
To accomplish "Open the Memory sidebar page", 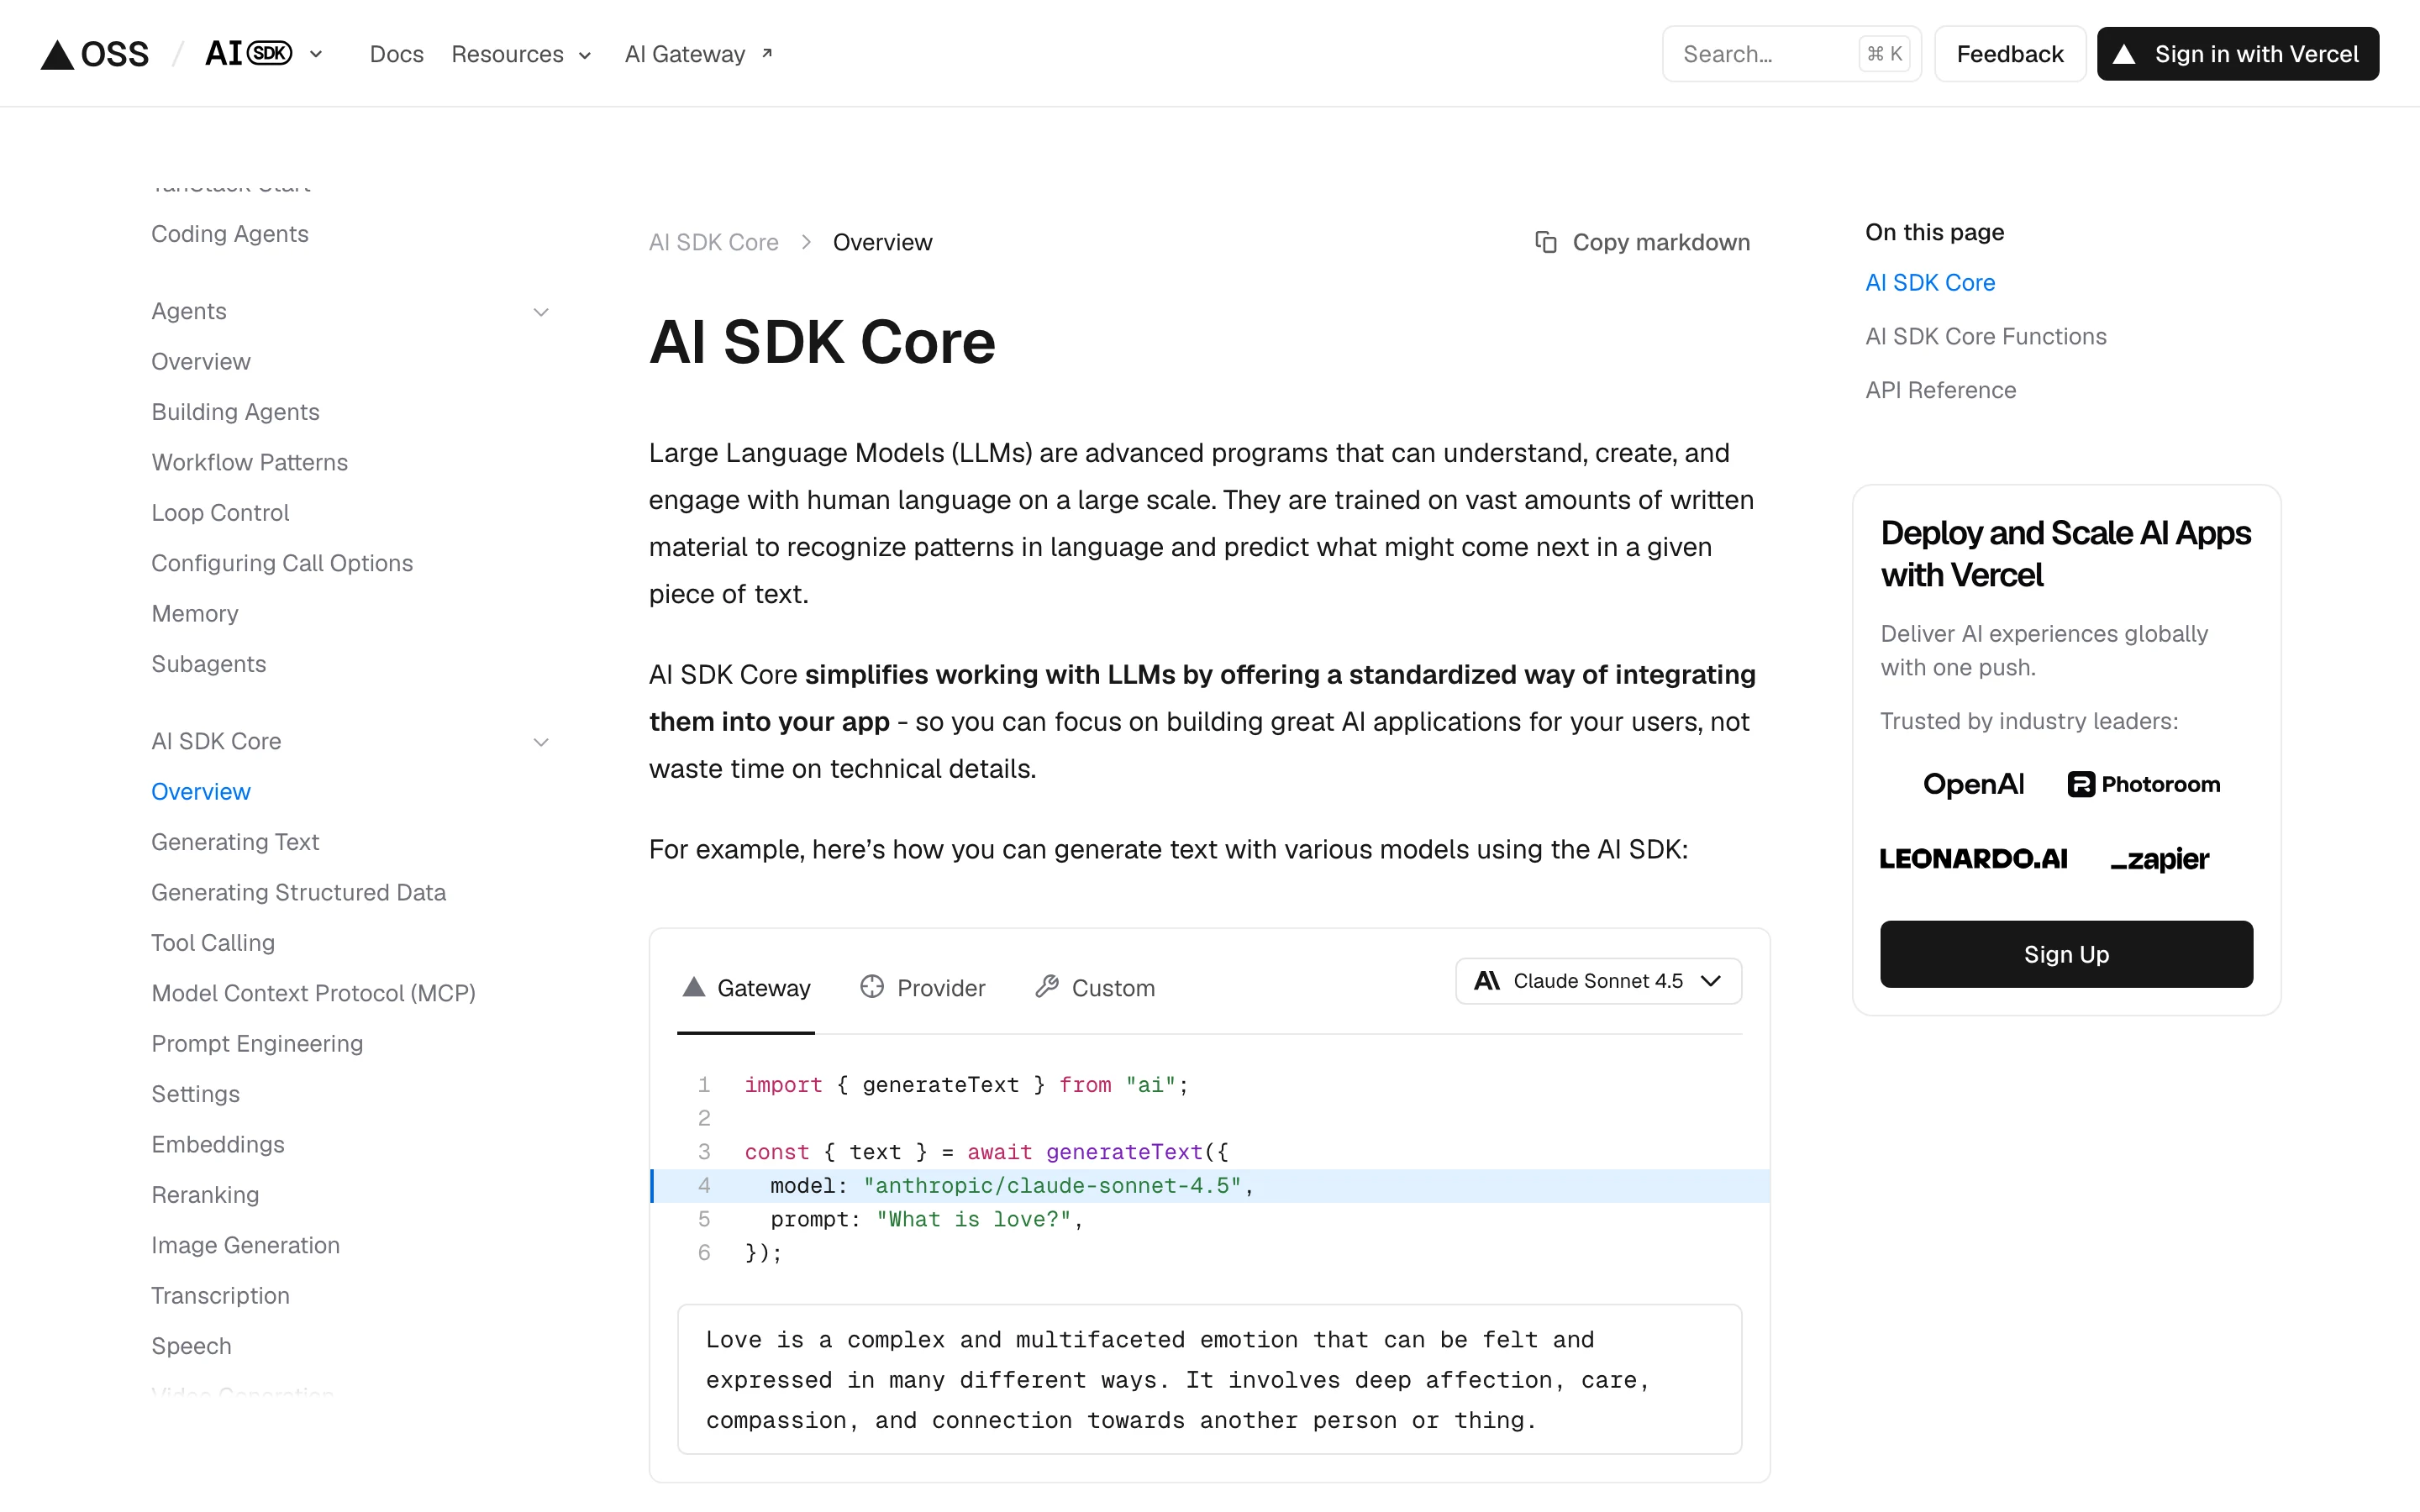I will pos(195,614).
